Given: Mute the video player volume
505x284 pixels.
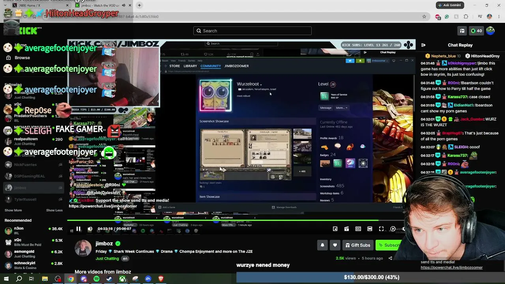Looking at the screenshot, I should click(x=90, y=229).
